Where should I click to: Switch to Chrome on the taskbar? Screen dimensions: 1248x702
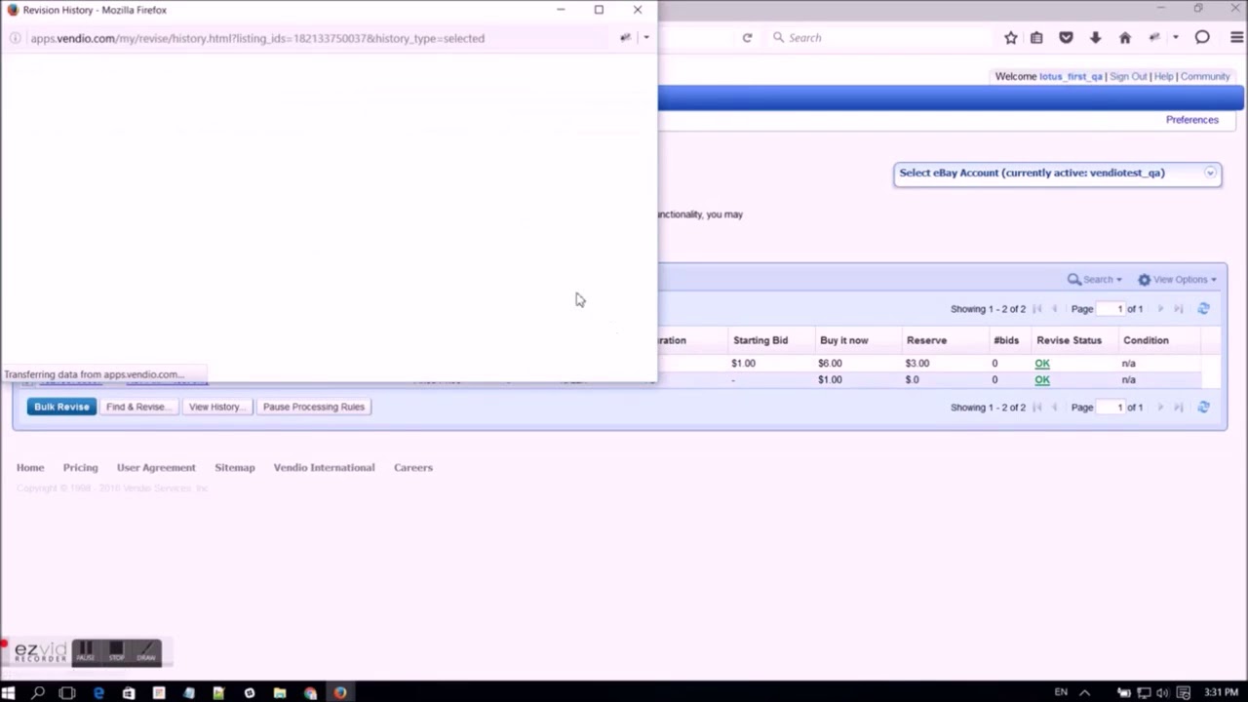pyautogui.click(x=310, y=692)
